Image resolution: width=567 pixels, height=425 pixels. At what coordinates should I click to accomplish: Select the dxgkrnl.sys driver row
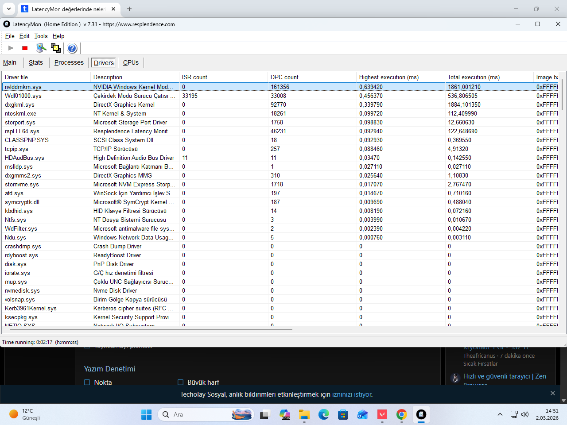280,104
